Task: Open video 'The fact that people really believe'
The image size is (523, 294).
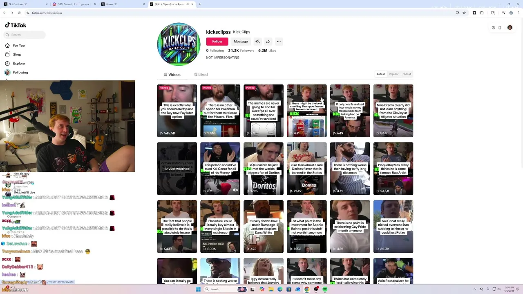Action: (x=177, y=227)
